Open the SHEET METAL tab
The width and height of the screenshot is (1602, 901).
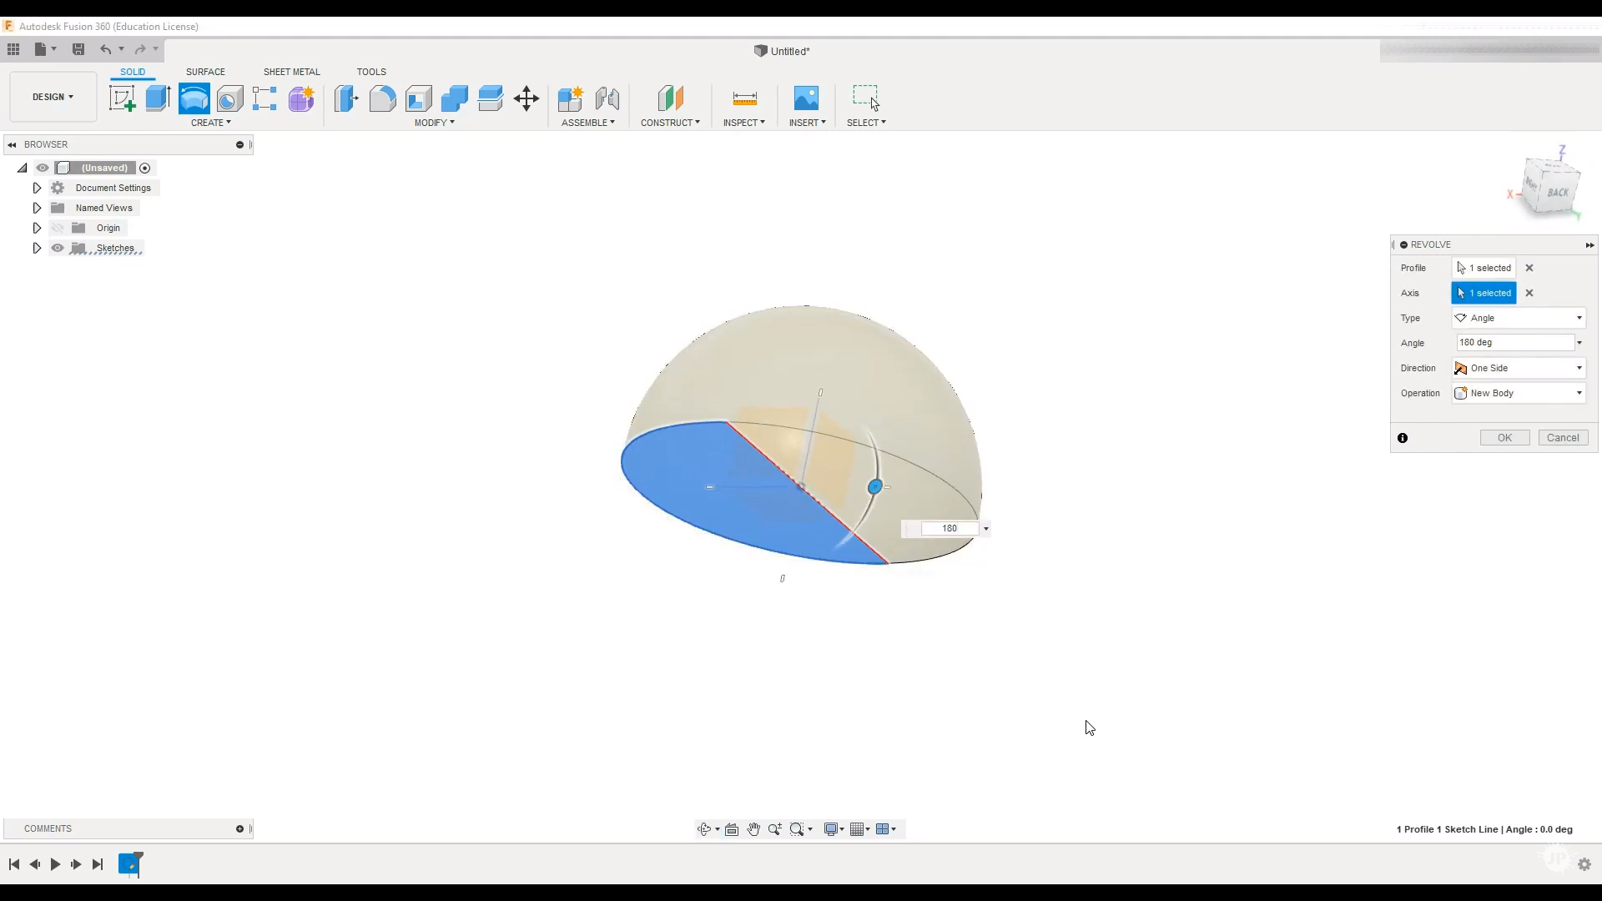point(291,72)
